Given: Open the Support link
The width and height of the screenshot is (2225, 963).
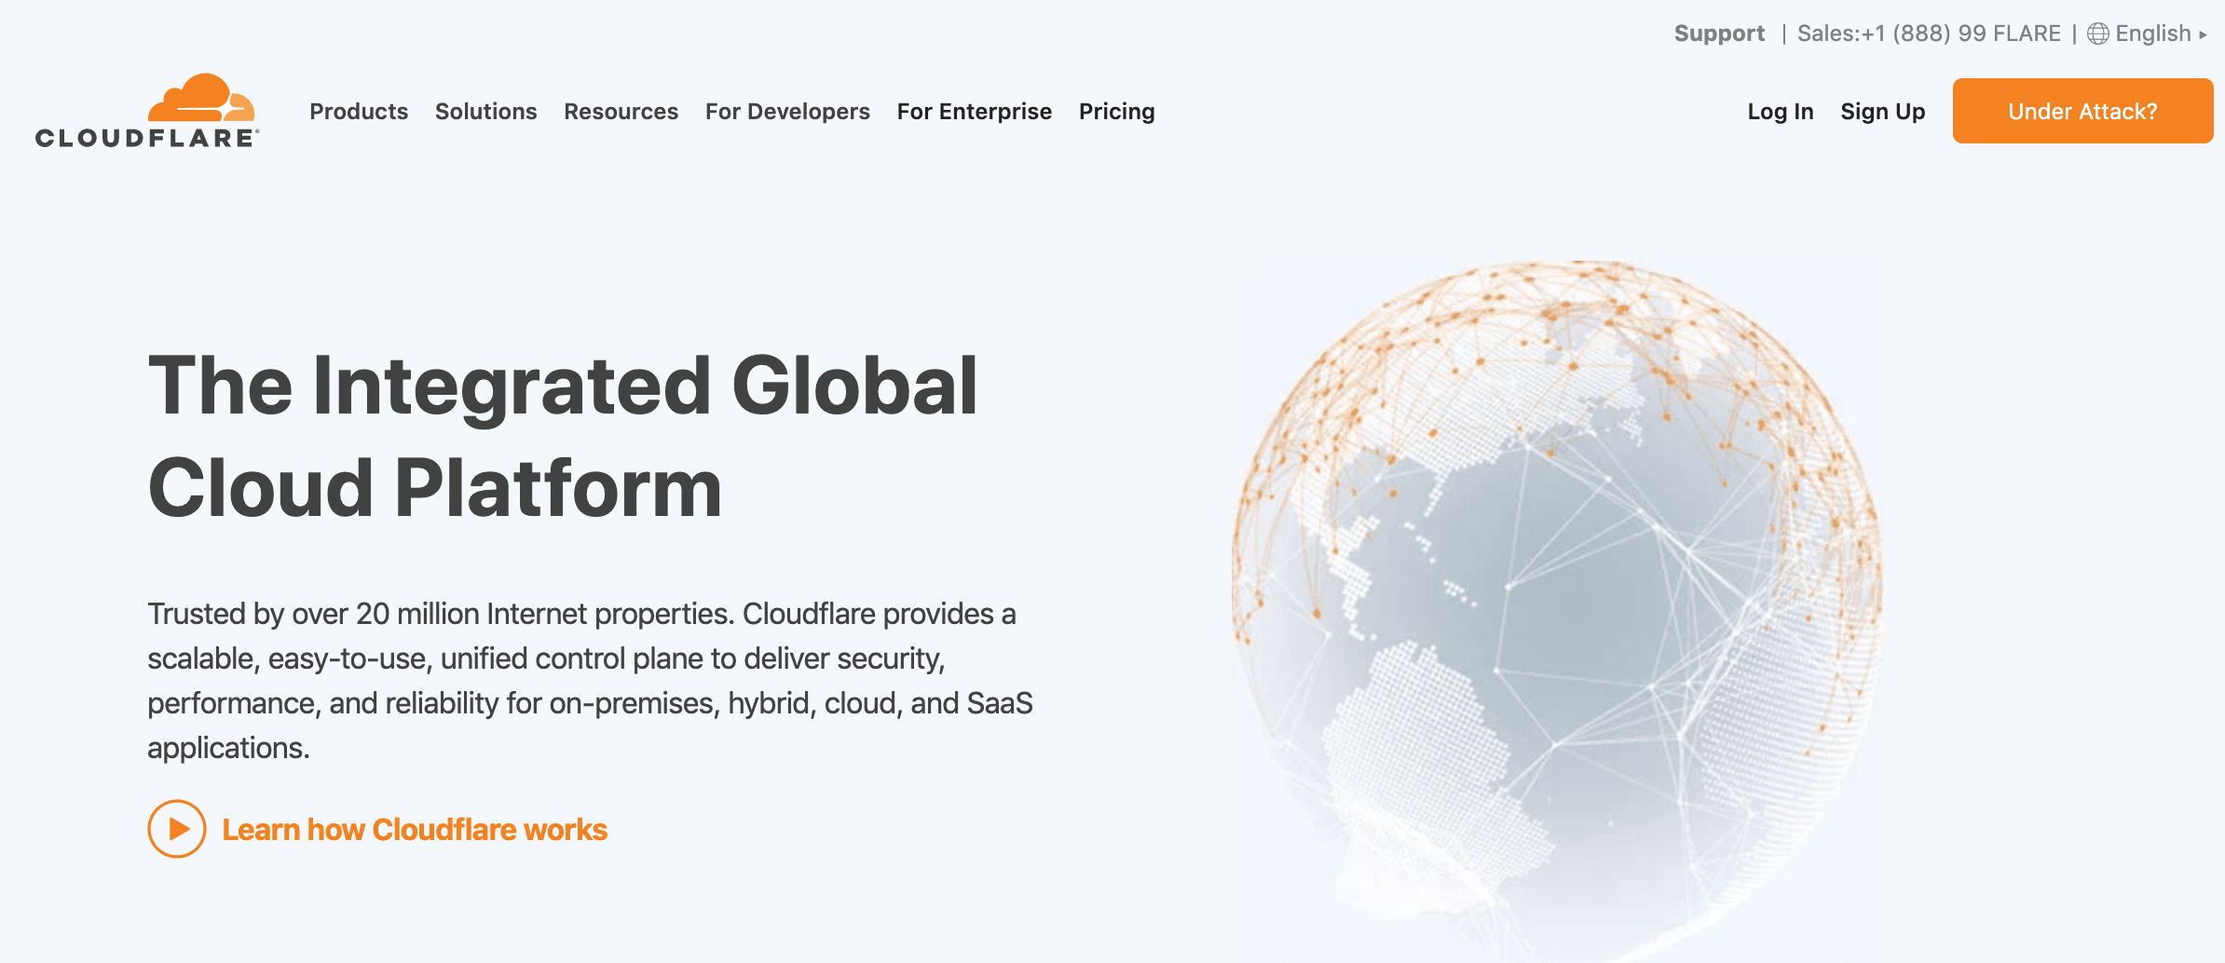Looking at the screenshot, I should pos(1719,34).
